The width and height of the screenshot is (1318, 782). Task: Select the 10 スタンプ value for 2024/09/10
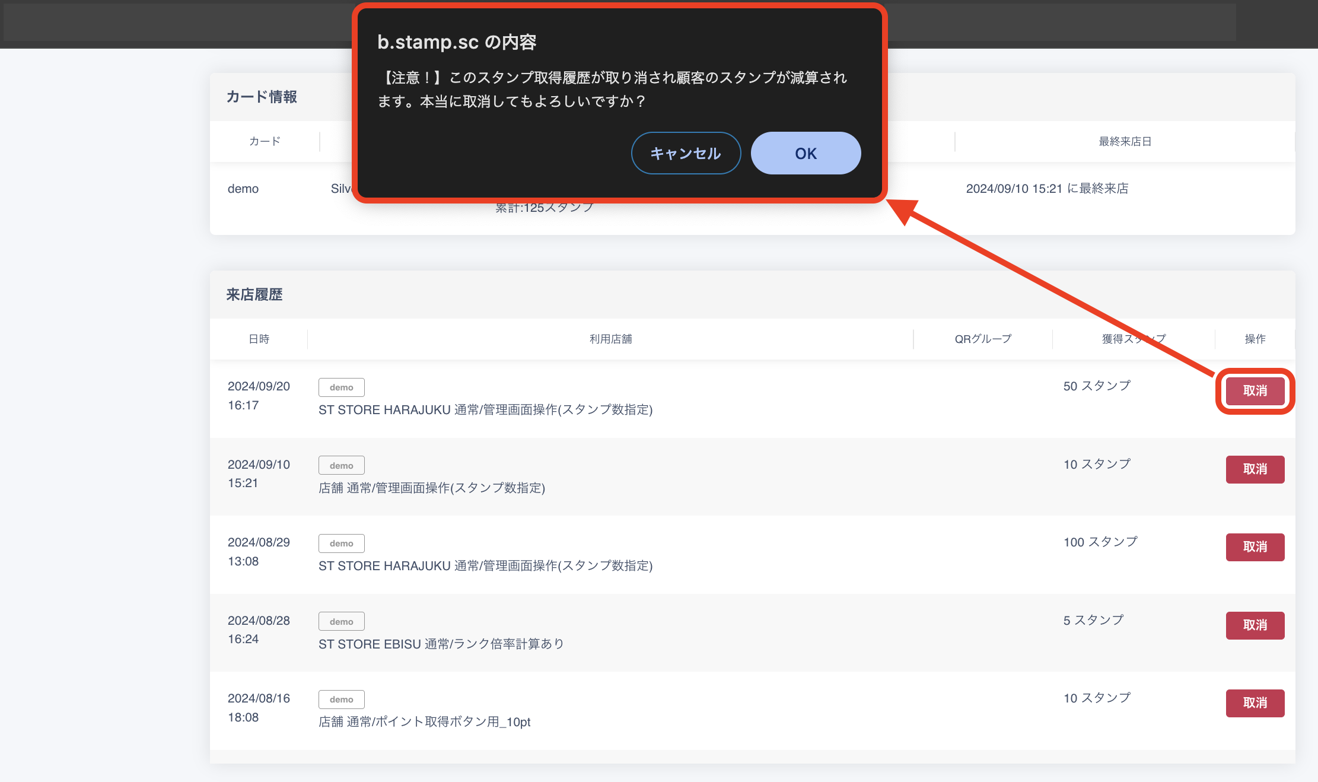click(1097, 465)
